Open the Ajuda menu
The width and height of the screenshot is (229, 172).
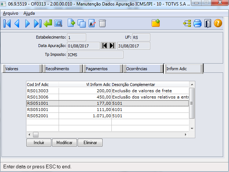[x=29, y=13]
